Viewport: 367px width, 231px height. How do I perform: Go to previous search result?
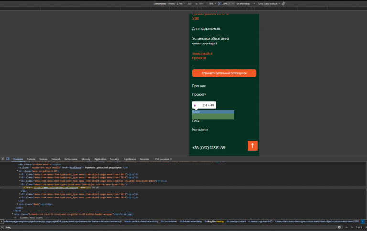click(x=346, y=227)
